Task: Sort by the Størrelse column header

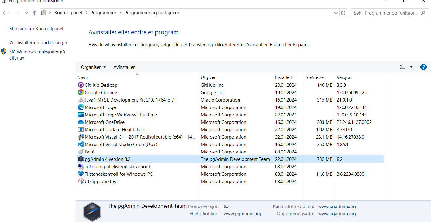Action: [x=319, y=77]
